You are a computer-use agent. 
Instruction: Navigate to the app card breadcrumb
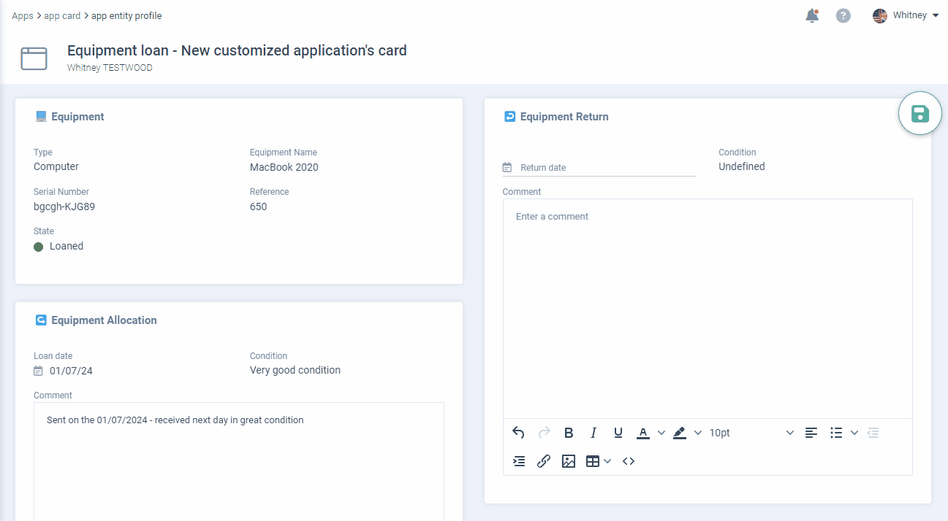coord(62,16)
